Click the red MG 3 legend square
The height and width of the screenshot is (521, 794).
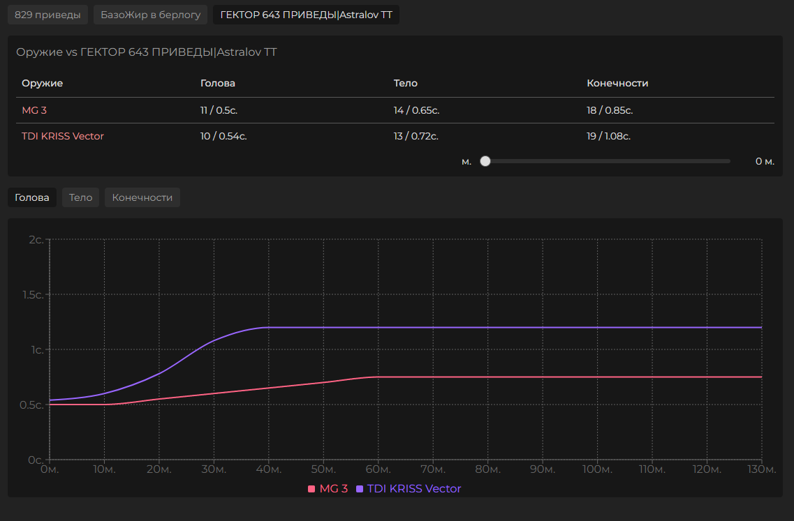311,489
